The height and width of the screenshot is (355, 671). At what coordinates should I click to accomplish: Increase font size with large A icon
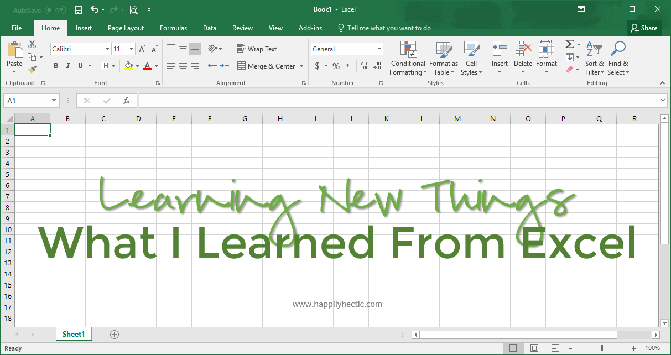[142, 49]
